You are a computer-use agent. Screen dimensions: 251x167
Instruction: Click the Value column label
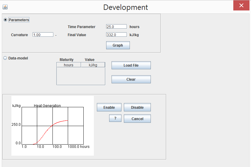pyautogui.click(x=89, y=60)
